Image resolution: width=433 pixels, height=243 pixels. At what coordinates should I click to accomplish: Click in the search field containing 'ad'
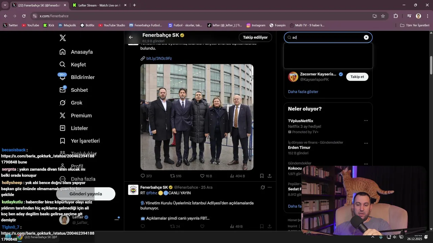point(328,37)
